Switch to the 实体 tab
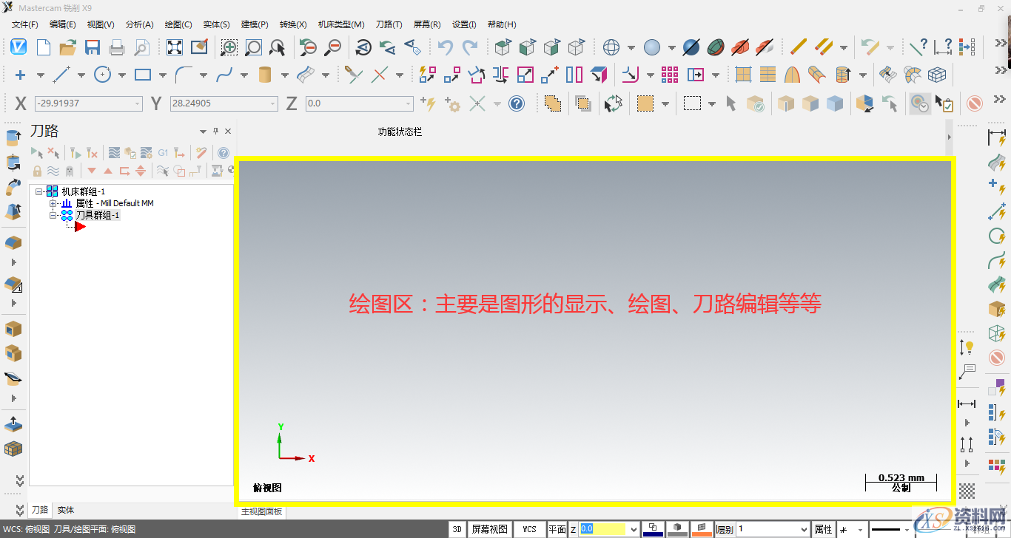1011x538 pixels. point(64,509)
